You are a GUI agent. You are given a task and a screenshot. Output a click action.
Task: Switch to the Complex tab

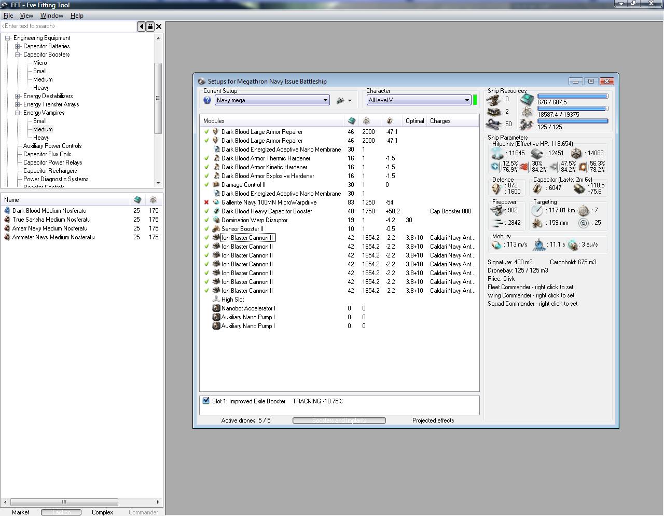point(102,512)
